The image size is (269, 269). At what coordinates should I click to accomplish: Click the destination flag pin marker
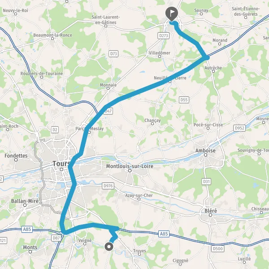coord(172,14)
